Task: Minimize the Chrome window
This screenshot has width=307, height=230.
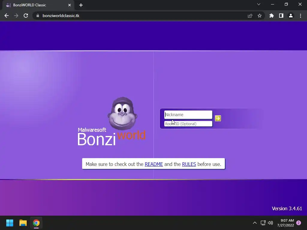Action: 272,4
